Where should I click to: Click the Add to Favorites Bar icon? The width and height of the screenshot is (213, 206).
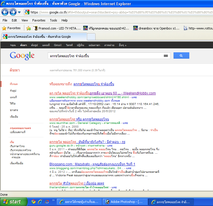29,28
